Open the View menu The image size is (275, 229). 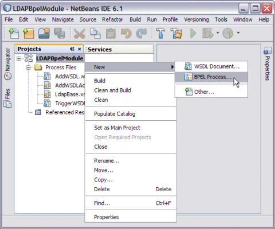(x=40, y=19)
